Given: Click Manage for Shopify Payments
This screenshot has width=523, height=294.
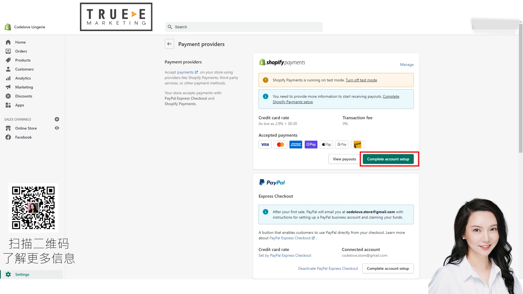Looking at the screenshot, I should pos(406,65).
